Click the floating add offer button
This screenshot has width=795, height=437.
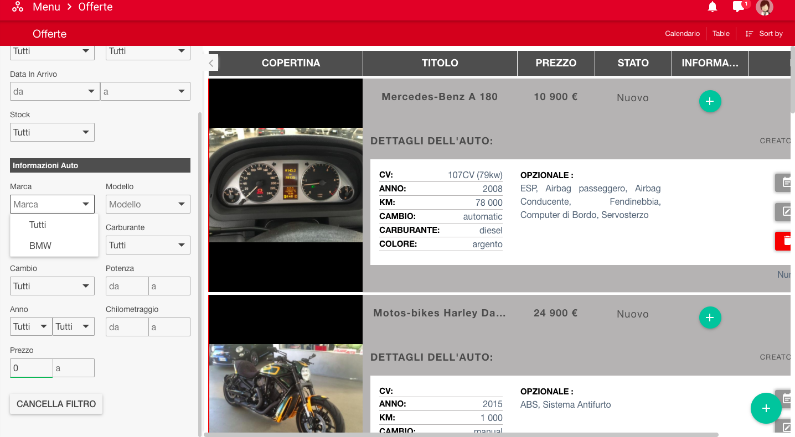tap(766, 408)
